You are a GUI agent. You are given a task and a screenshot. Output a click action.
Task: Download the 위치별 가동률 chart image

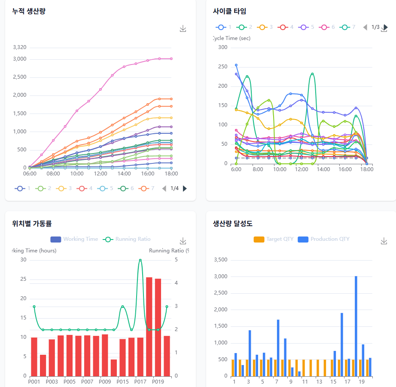tap(183, 241)
